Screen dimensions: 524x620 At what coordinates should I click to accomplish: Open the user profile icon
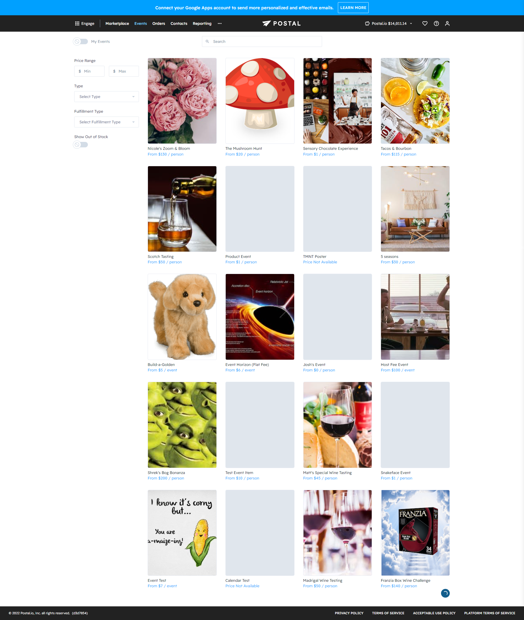point(447,23)
